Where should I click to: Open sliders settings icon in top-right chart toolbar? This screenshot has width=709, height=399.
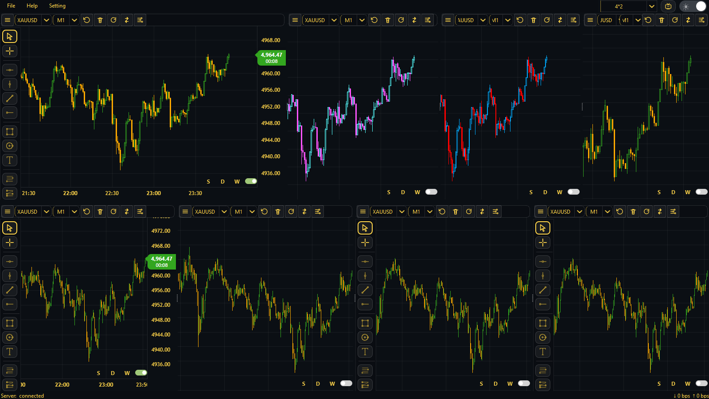pyautogui.click(x=701, y=20)
